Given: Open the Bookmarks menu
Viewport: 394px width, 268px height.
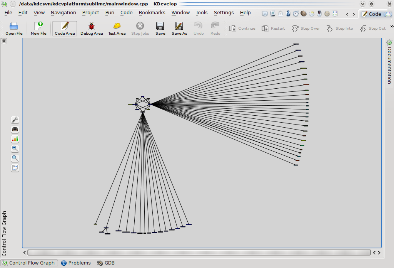Looking at the screenshot, I should pyautogui.click(x=152, y=12).
